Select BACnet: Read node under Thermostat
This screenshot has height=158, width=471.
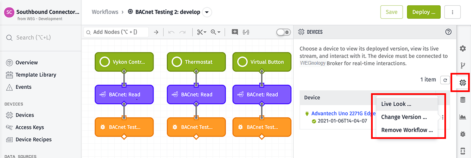(x=196, y=94)
